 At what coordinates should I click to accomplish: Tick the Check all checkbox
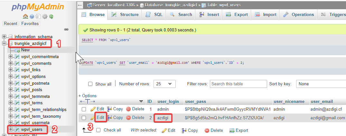click(98, 130)
